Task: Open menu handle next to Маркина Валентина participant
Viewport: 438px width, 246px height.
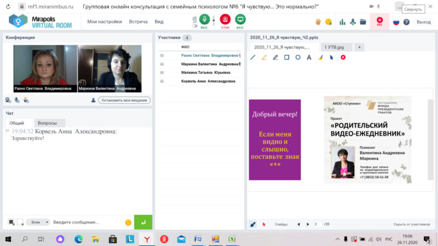Action: (x=162, y=64)
